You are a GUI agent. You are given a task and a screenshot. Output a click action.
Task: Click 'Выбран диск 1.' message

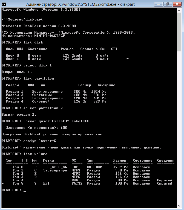(x=17, y=72)
